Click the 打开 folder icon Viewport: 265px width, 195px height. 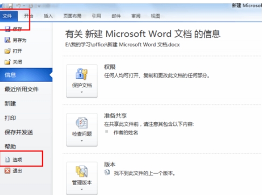point(7,51)
